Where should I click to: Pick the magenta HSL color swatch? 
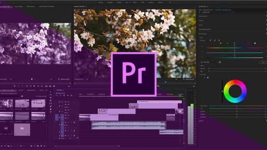click(248, 43)
